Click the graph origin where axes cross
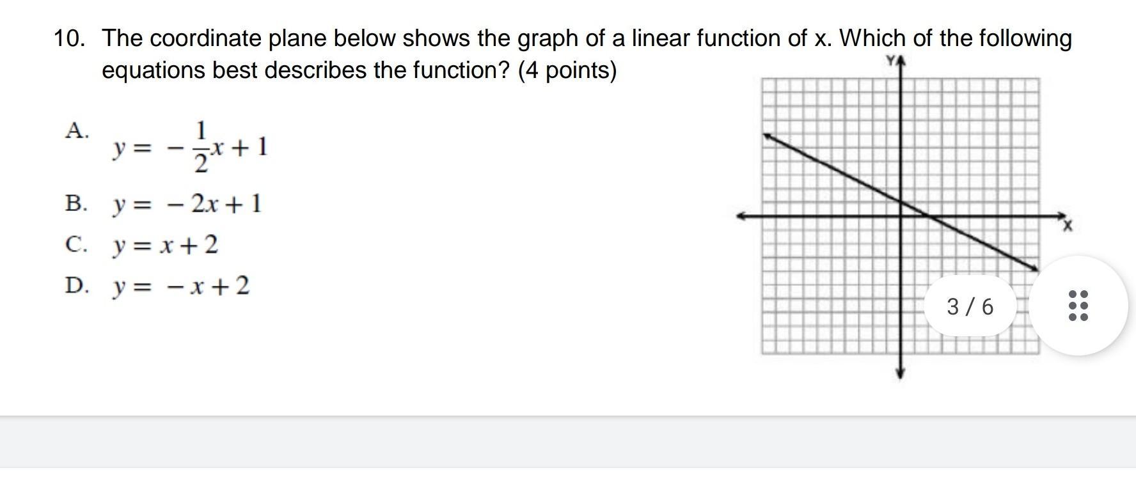The width and height of the screenshot is (1136, 500). pos(901,216)
